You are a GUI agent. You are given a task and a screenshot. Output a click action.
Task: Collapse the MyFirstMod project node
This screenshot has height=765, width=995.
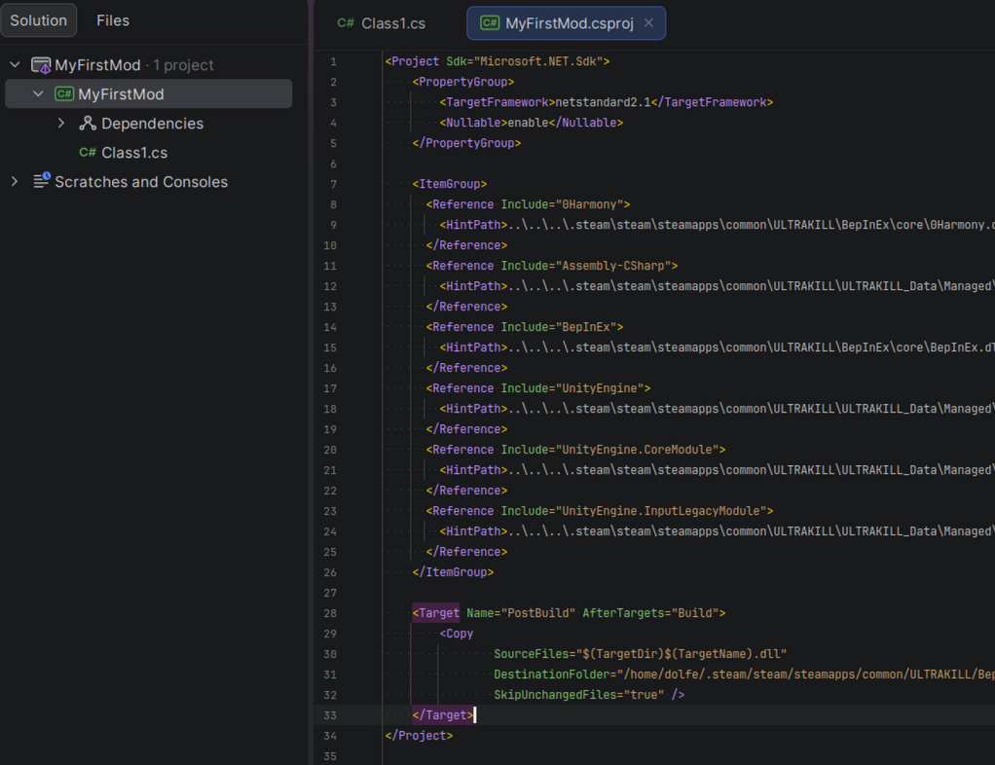(x=38, y=94)
